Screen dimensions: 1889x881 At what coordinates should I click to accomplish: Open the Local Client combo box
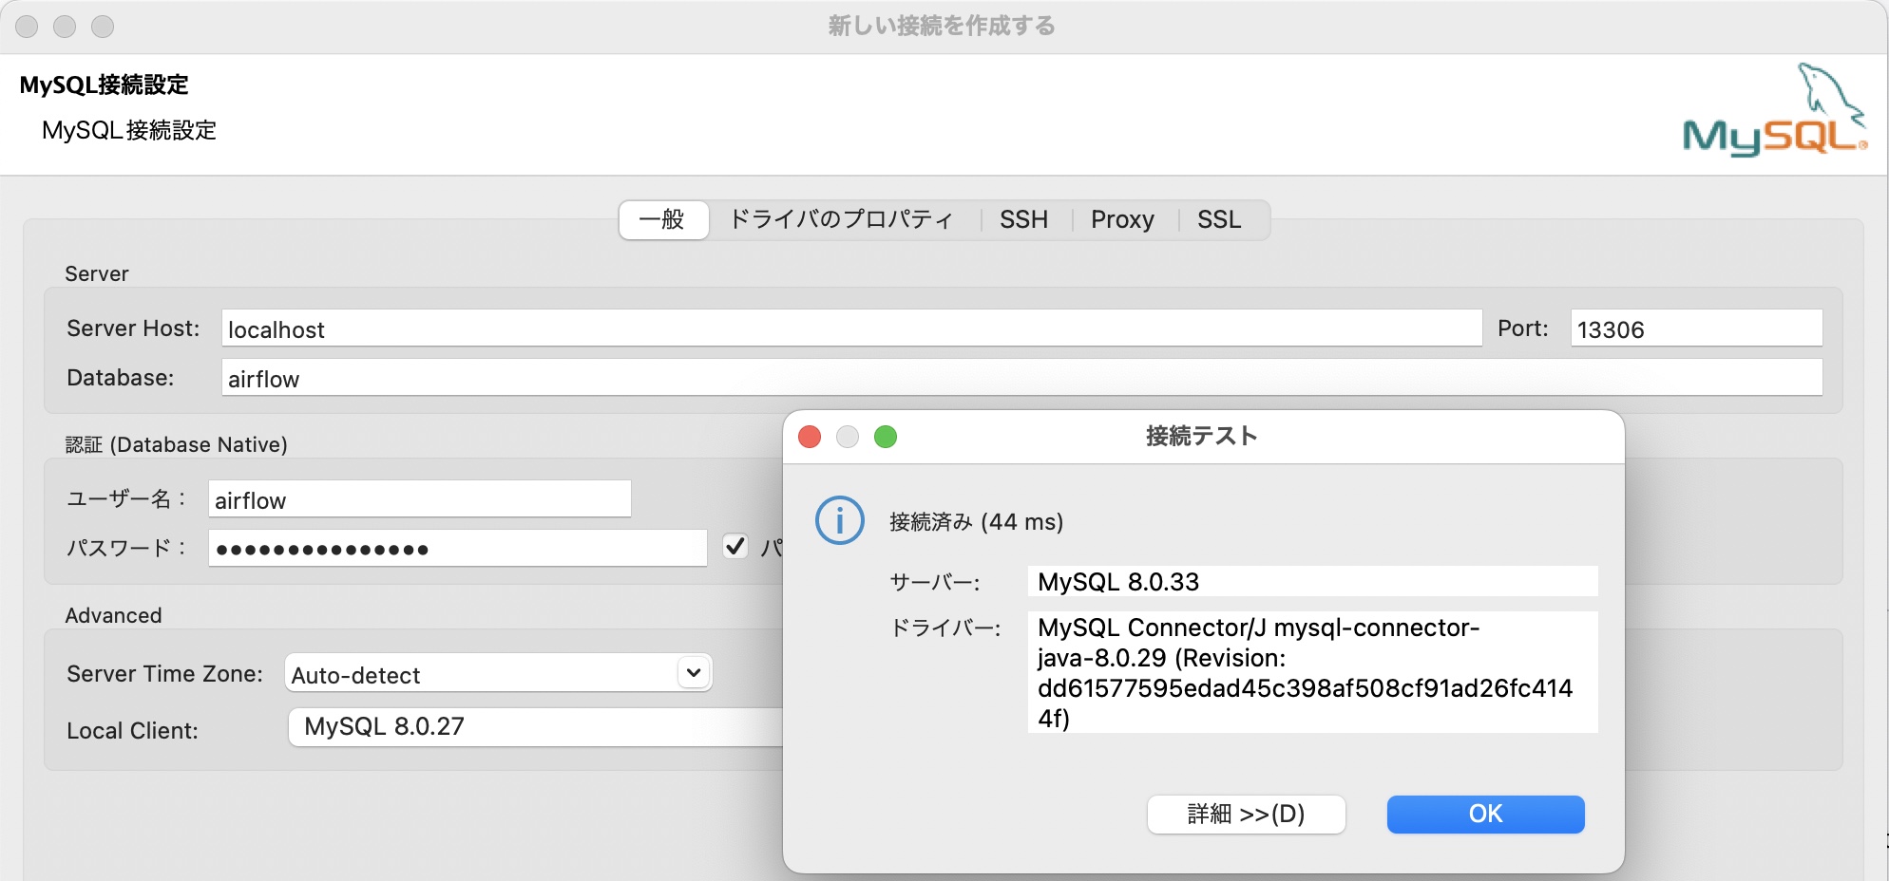coord(535,727)
